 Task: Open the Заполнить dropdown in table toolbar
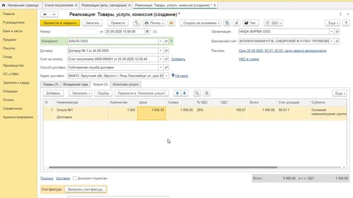pos(81,93)
